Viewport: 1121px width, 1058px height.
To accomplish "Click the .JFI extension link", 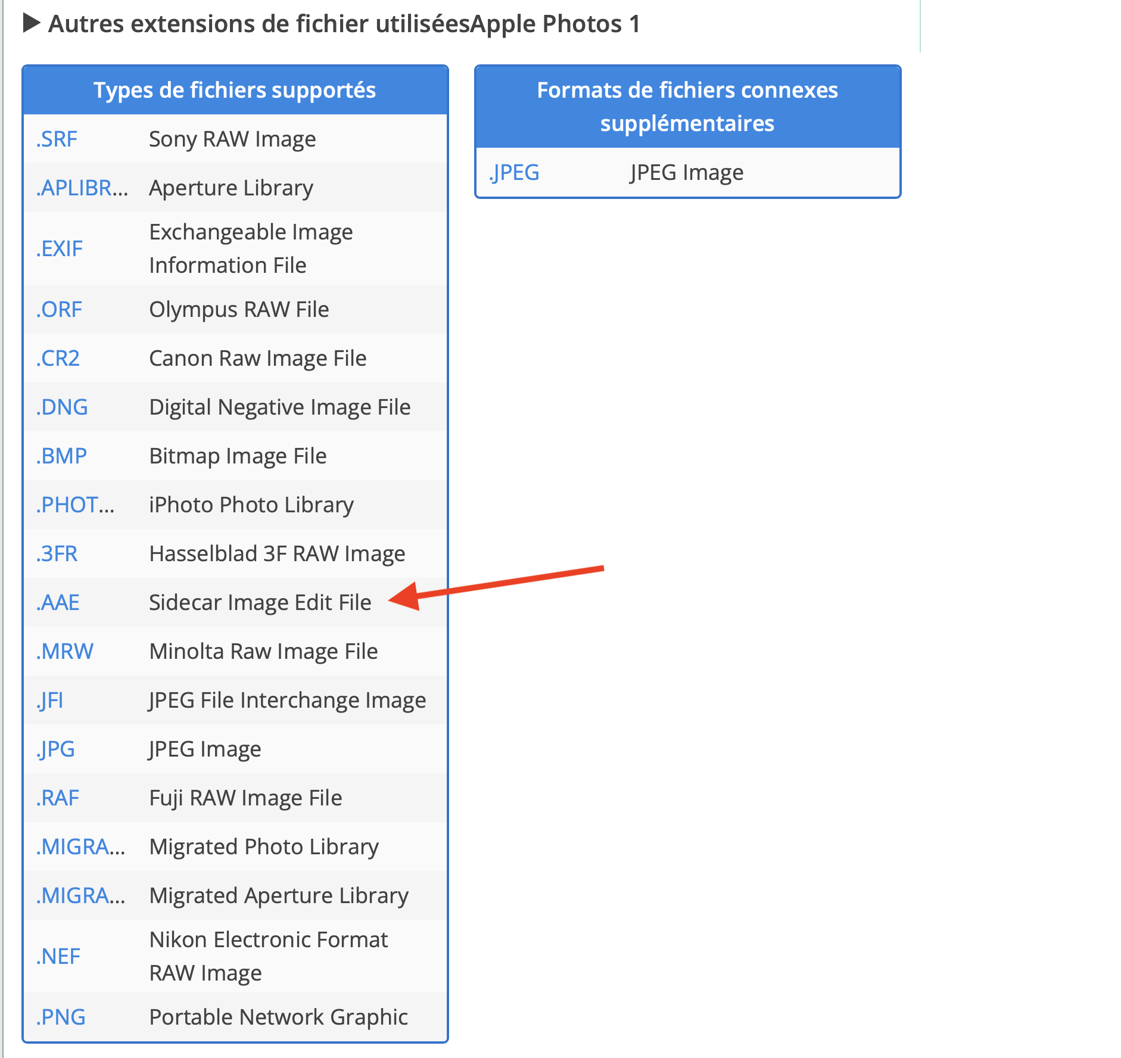I will [50, 701].
